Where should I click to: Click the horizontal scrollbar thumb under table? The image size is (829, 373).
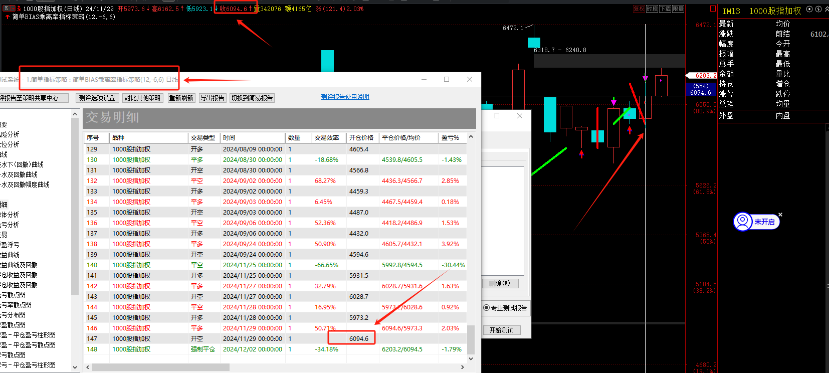point(160,367)
